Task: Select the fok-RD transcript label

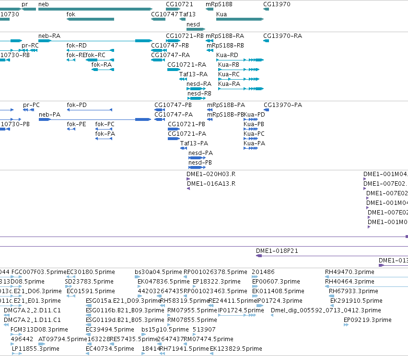Action: click(77, 45)
